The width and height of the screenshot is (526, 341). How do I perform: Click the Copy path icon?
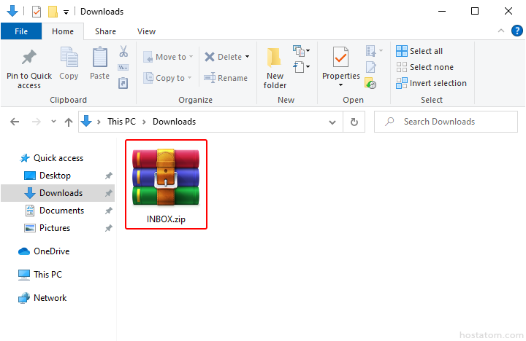click(x=123, y=67)
